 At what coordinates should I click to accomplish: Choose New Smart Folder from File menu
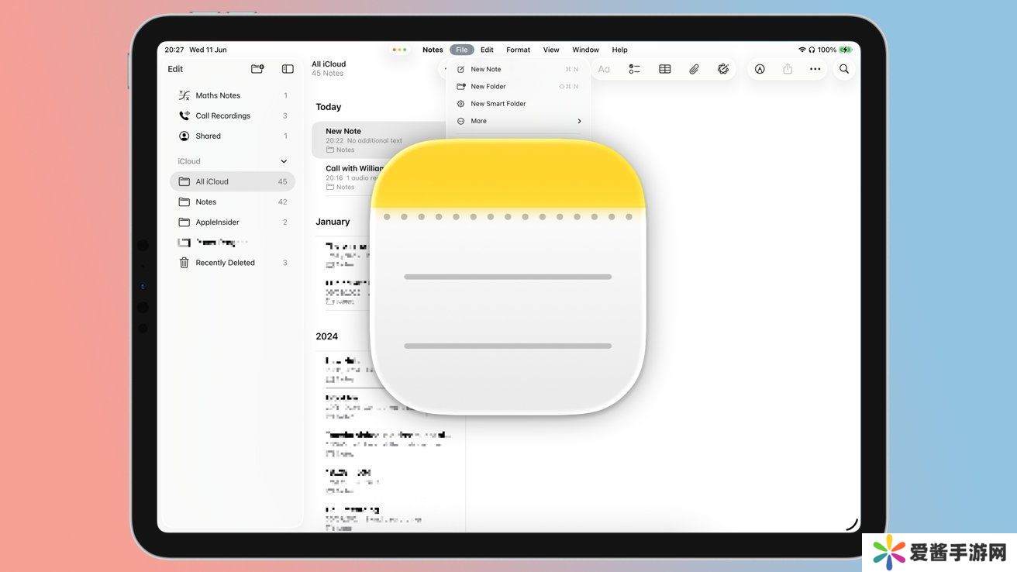click(x=498, y=104)
